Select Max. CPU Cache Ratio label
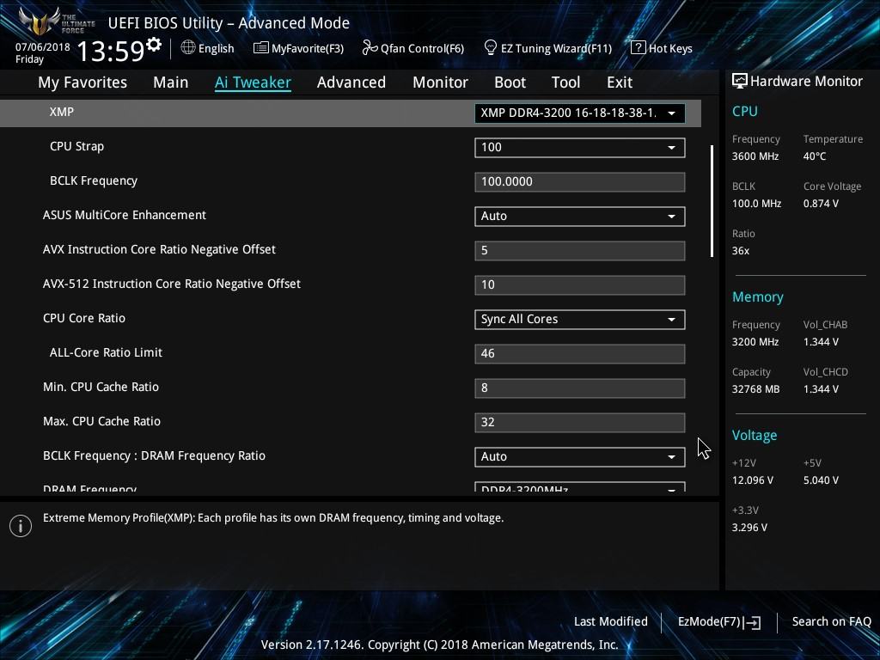 pos(101,421)
